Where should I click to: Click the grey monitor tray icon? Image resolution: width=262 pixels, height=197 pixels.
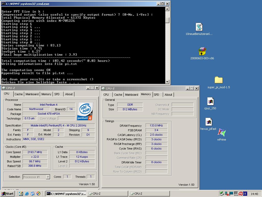[x=236, y=194]
